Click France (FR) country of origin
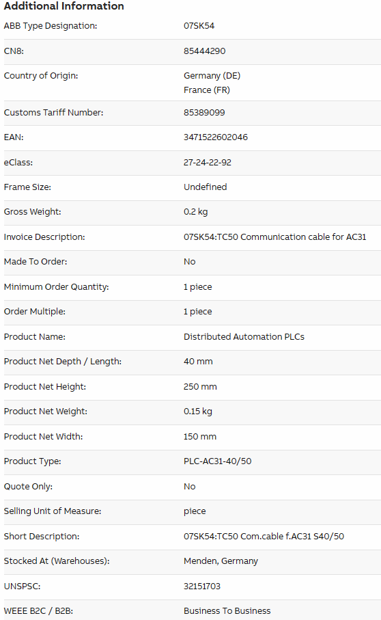Screen dimensions: 381x620 (206, 90)
